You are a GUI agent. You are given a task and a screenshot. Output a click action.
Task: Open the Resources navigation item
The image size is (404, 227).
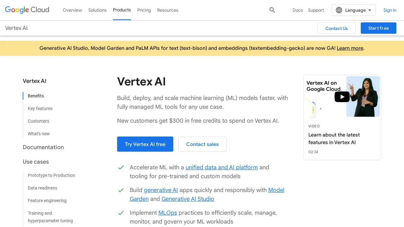168,10
